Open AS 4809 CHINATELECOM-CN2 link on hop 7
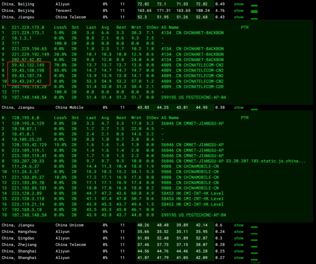Screen dimensions: 316x264 pos(194,65)
